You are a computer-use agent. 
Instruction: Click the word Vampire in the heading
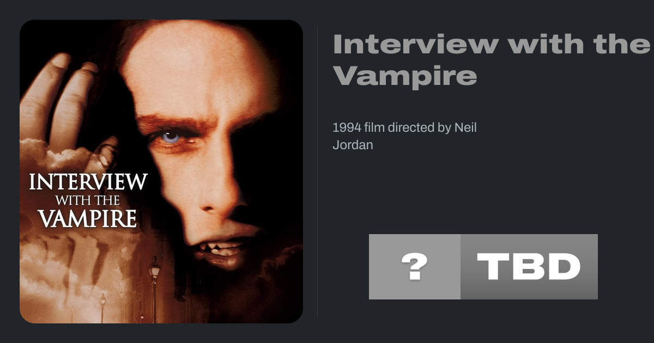404,75
